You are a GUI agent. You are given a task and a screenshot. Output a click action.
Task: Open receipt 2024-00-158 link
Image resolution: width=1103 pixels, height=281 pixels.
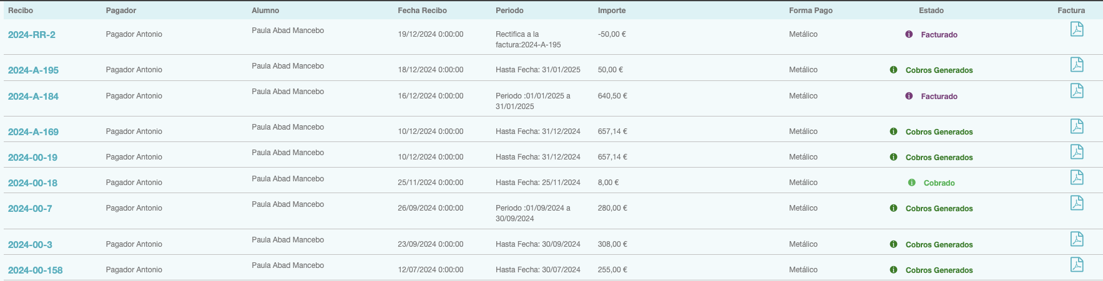pos(36,270)
